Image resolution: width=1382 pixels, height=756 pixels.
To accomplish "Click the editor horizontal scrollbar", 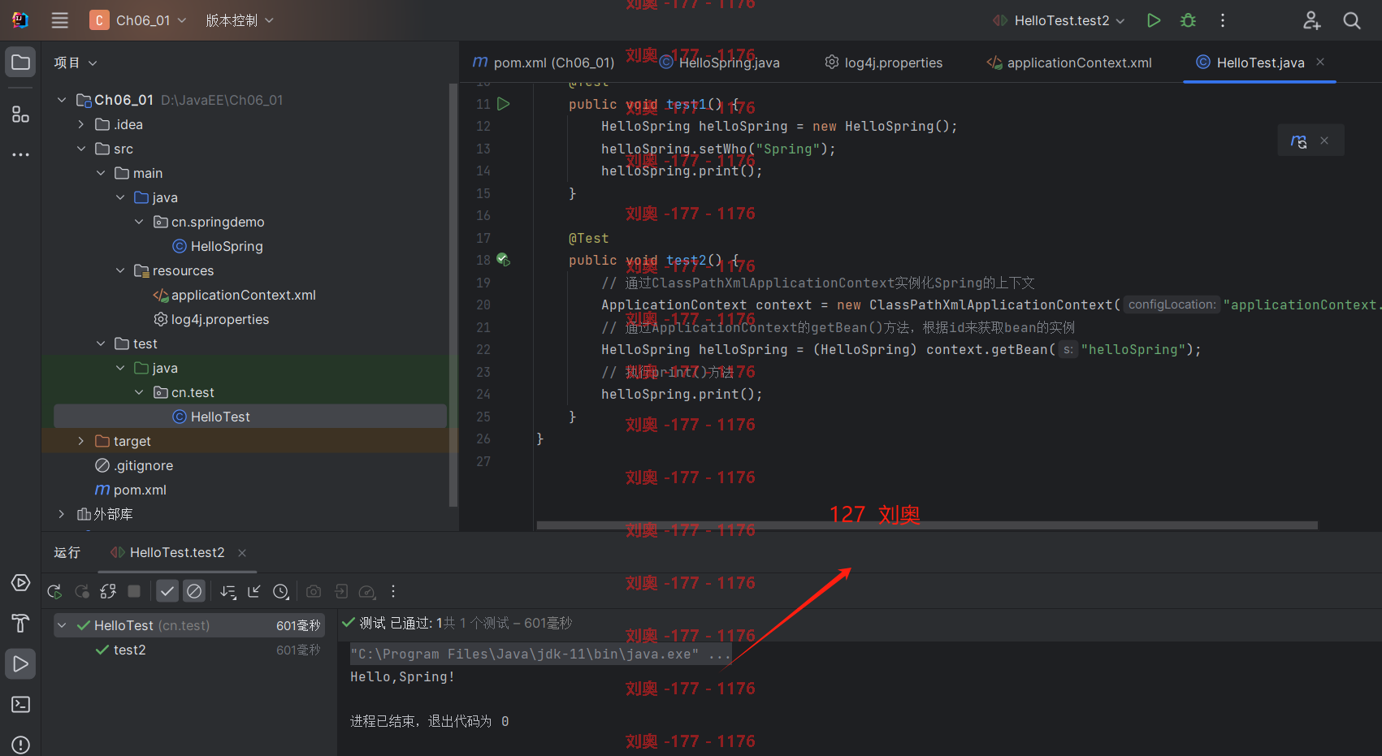I will (x=926, y=525).
